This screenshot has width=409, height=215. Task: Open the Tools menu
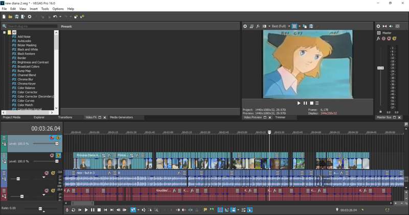coord(45,9)
